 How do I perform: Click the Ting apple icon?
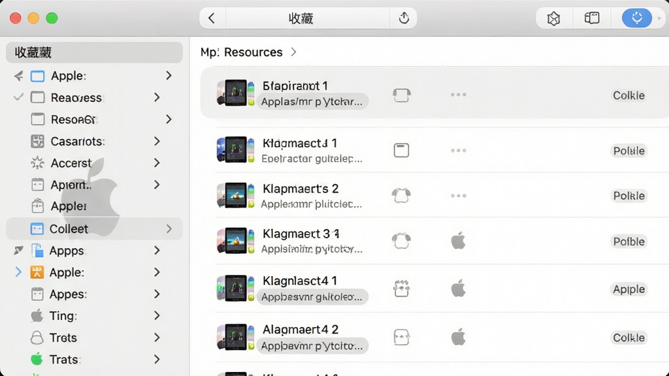pyautogui.click(x=37, y=315)
